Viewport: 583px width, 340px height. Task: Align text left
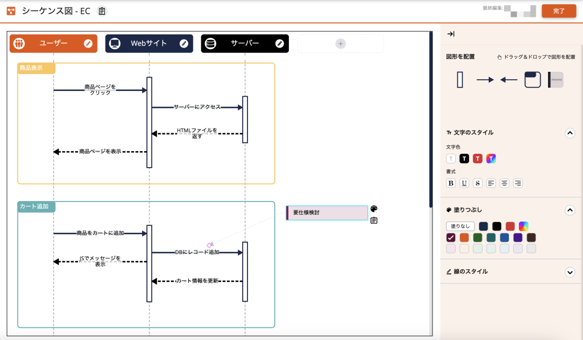tap(491, 183)
